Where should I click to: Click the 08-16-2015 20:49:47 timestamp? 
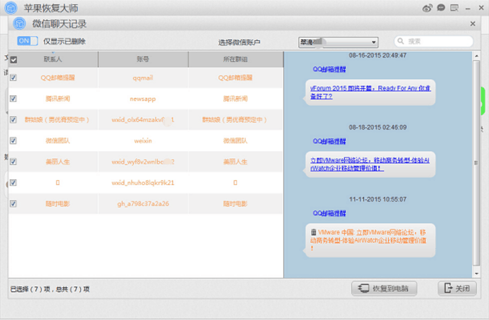pyautogui.click(x=378, y=56)
